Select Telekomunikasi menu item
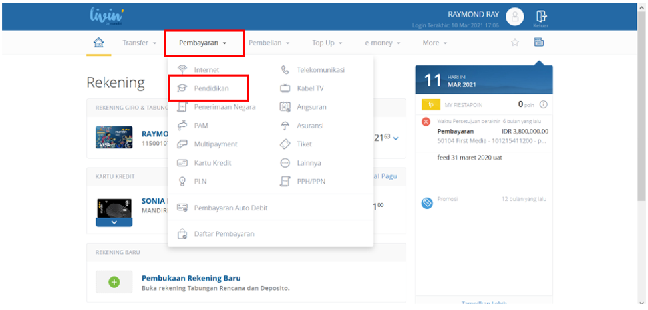648x310 pixels. point(321,69)
